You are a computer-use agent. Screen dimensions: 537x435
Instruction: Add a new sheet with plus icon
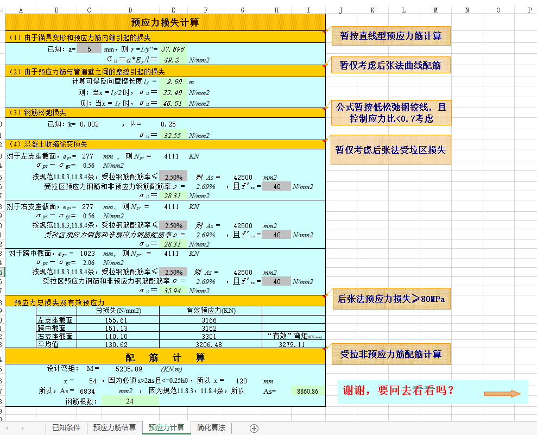pyautogui.click(x=254, y=428)
